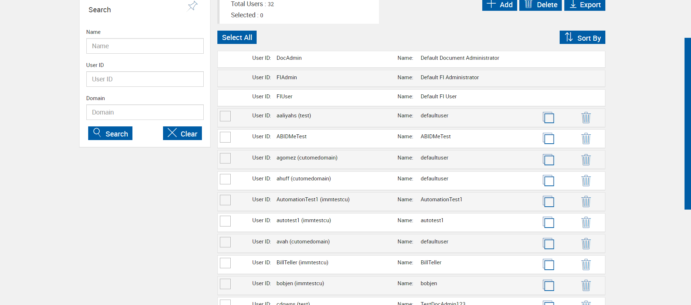This screenshot has height=305, width=691.
Task: Copy the autotest1 (immtestcu) user
Action: 548,222
